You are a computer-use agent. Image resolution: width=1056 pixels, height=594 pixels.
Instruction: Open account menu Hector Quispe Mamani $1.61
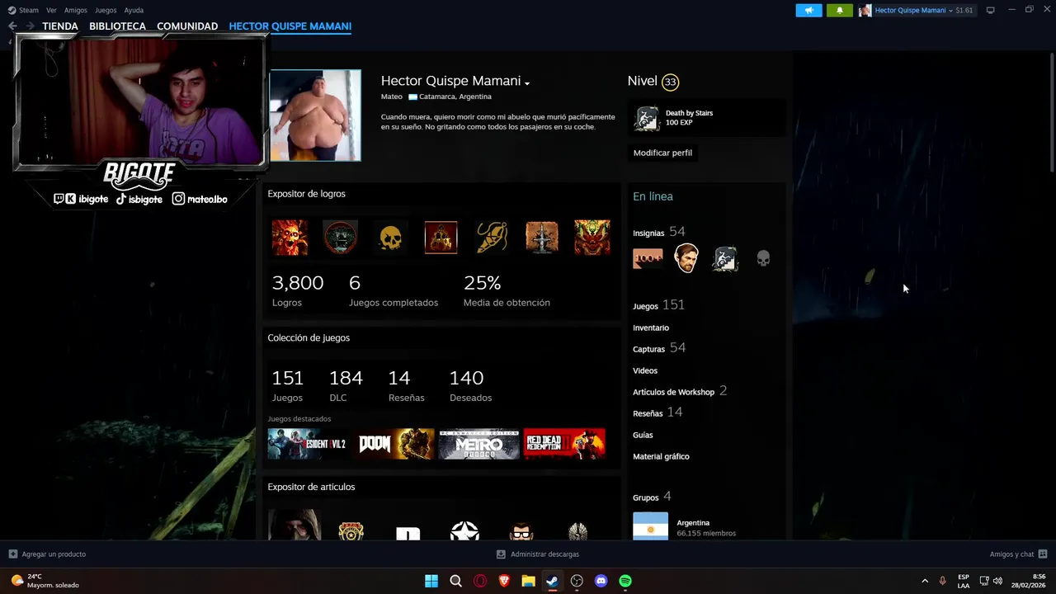916,10
